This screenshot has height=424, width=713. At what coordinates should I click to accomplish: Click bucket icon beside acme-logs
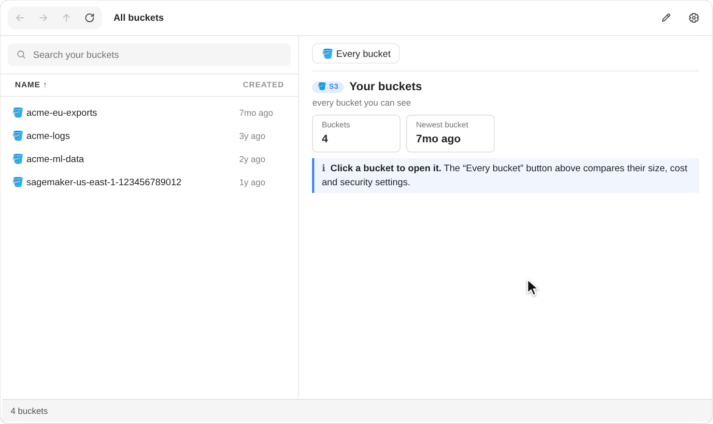(18, 136)
